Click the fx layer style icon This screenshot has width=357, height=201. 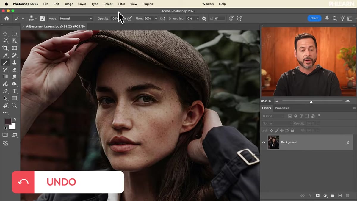click(310, 196)
